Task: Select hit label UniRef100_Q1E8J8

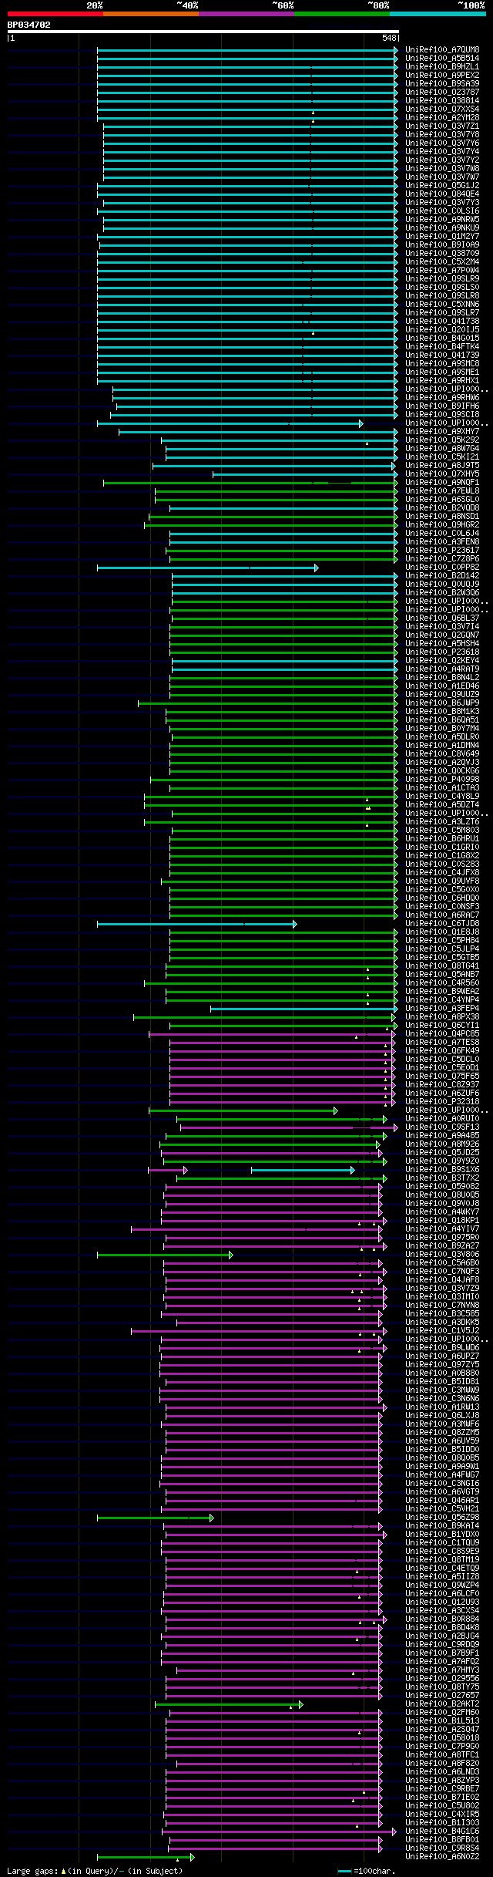Action: coord(442,932)
